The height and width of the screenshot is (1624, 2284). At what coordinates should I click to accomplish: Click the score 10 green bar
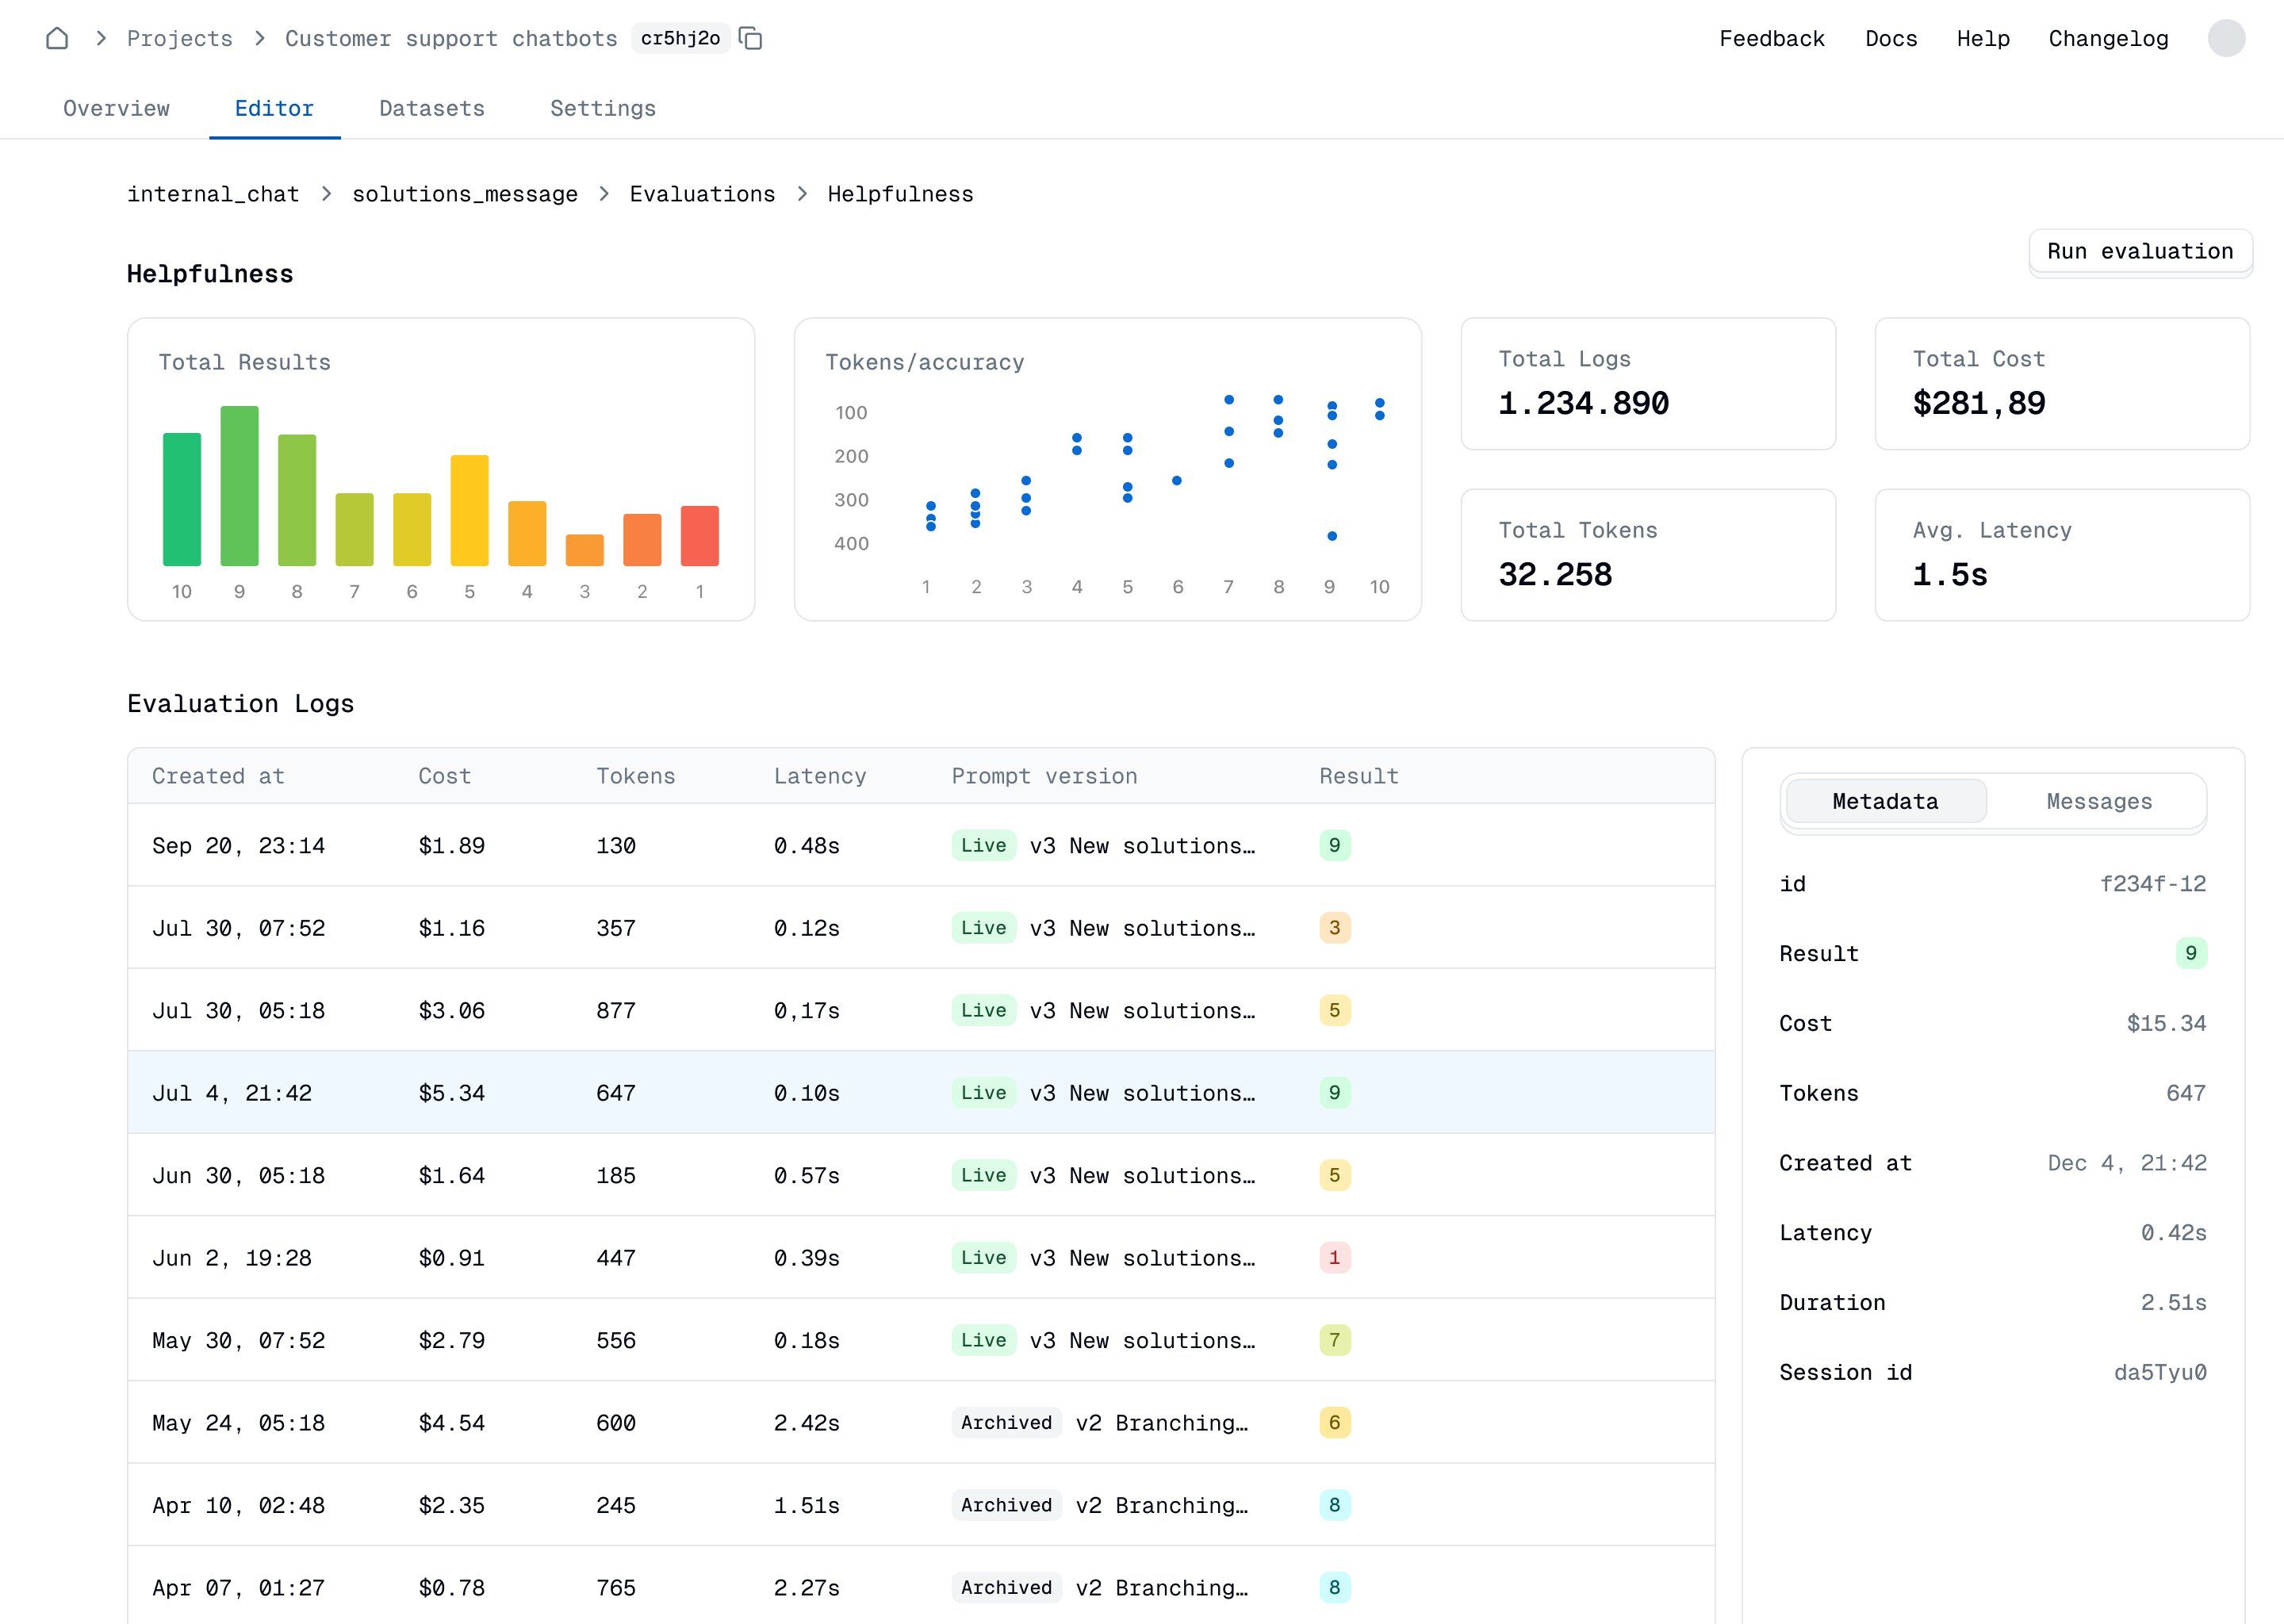click(x=182, y=499)
